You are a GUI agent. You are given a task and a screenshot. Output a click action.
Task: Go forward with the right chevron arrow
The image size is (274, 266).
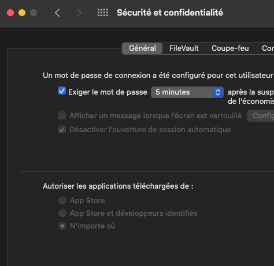pos(79,13)
